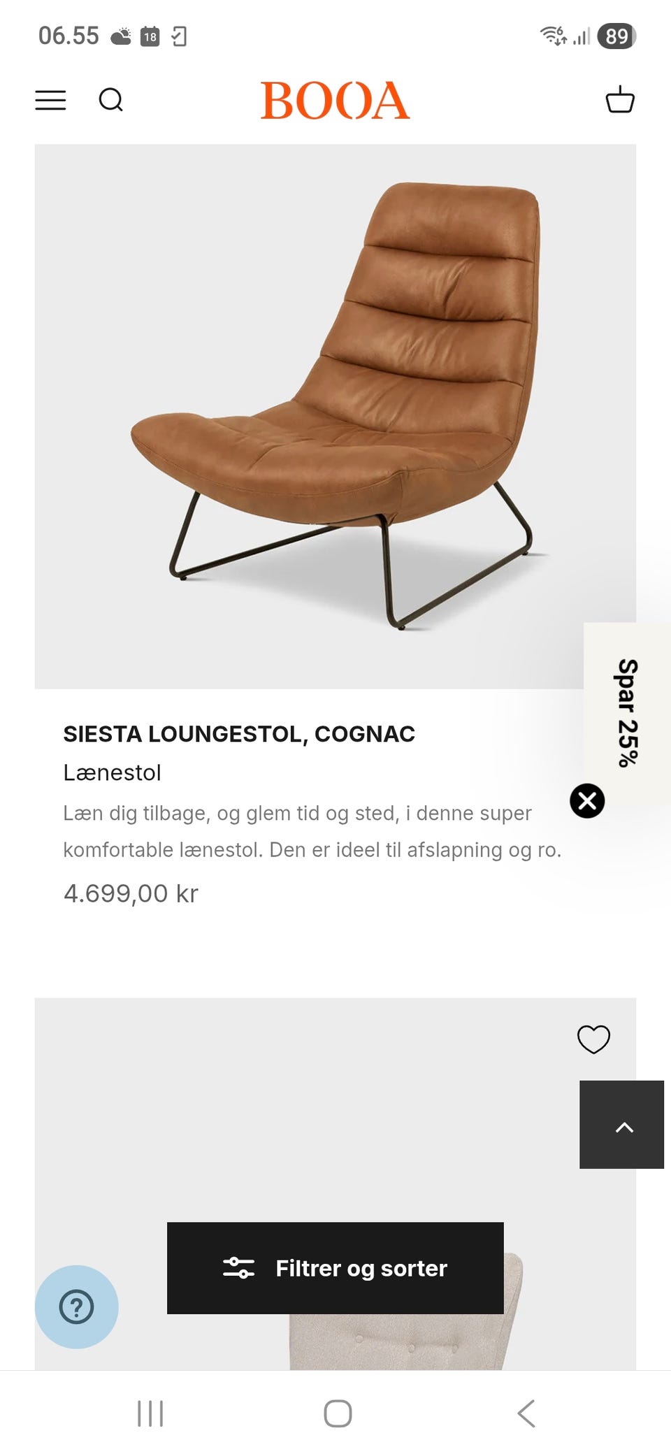Click the filter sliders icon
Image resolution: width=671 pixels, height=1454 pixels.
point(239,1268)
